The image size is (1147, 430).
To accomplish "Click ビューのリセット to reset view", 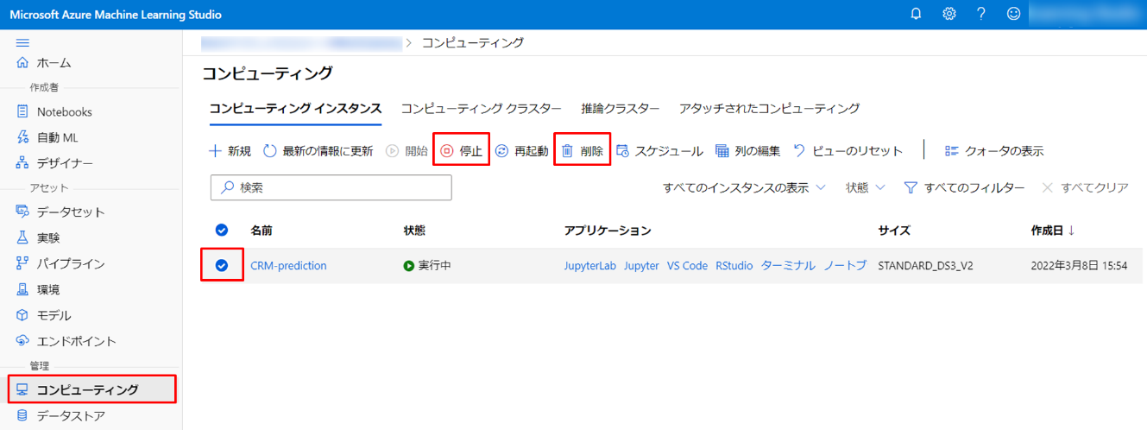I will point(848,151).
